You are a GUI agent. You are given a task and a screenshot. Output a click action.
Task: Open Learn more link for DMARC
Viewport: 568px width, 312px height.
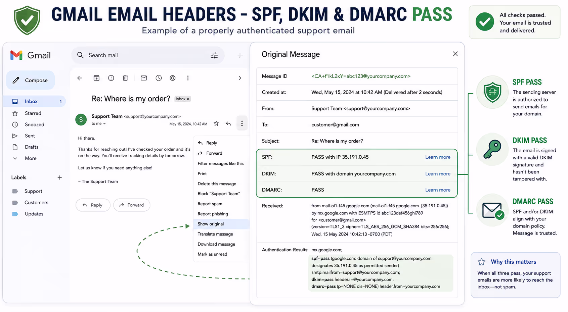coord(438,190)
